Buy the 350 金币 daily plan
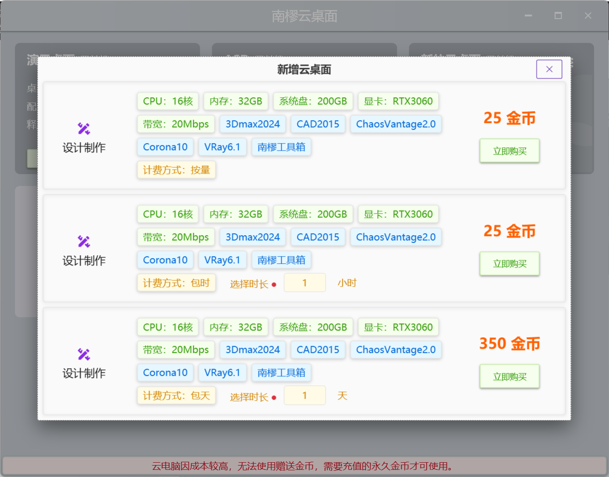 tap(509, 377)
